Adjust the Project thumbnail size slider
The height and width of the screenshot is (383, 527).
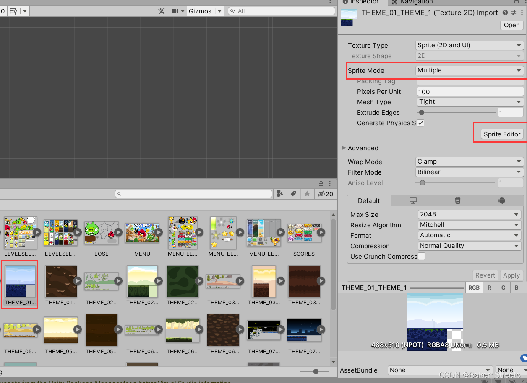(x=316, y=371)
